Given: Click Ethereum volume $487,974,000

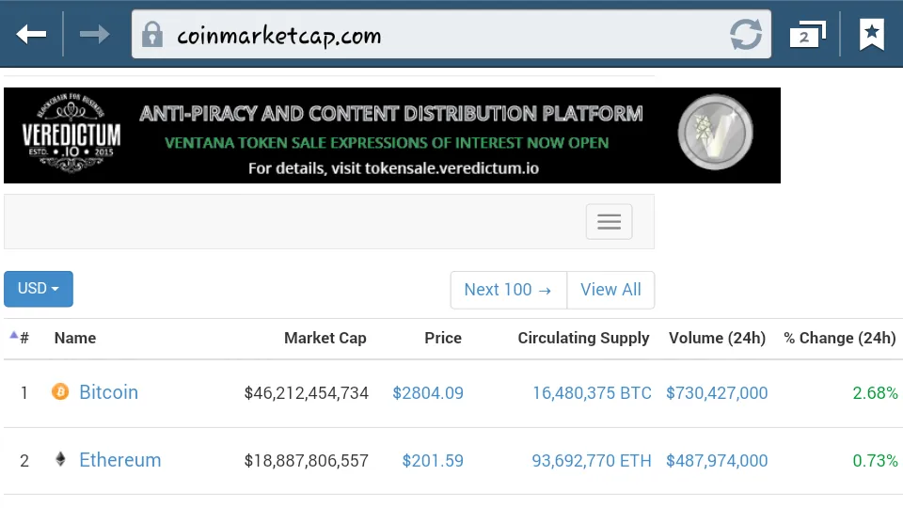Looking at the screenshot, I should [717, 461].
